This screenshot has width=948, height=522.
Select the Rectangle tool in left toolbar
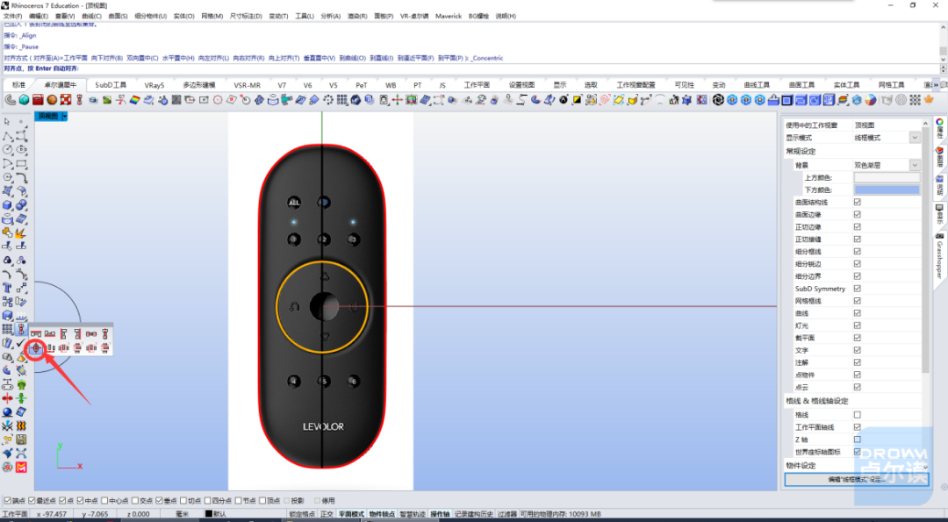click(21, 163)
